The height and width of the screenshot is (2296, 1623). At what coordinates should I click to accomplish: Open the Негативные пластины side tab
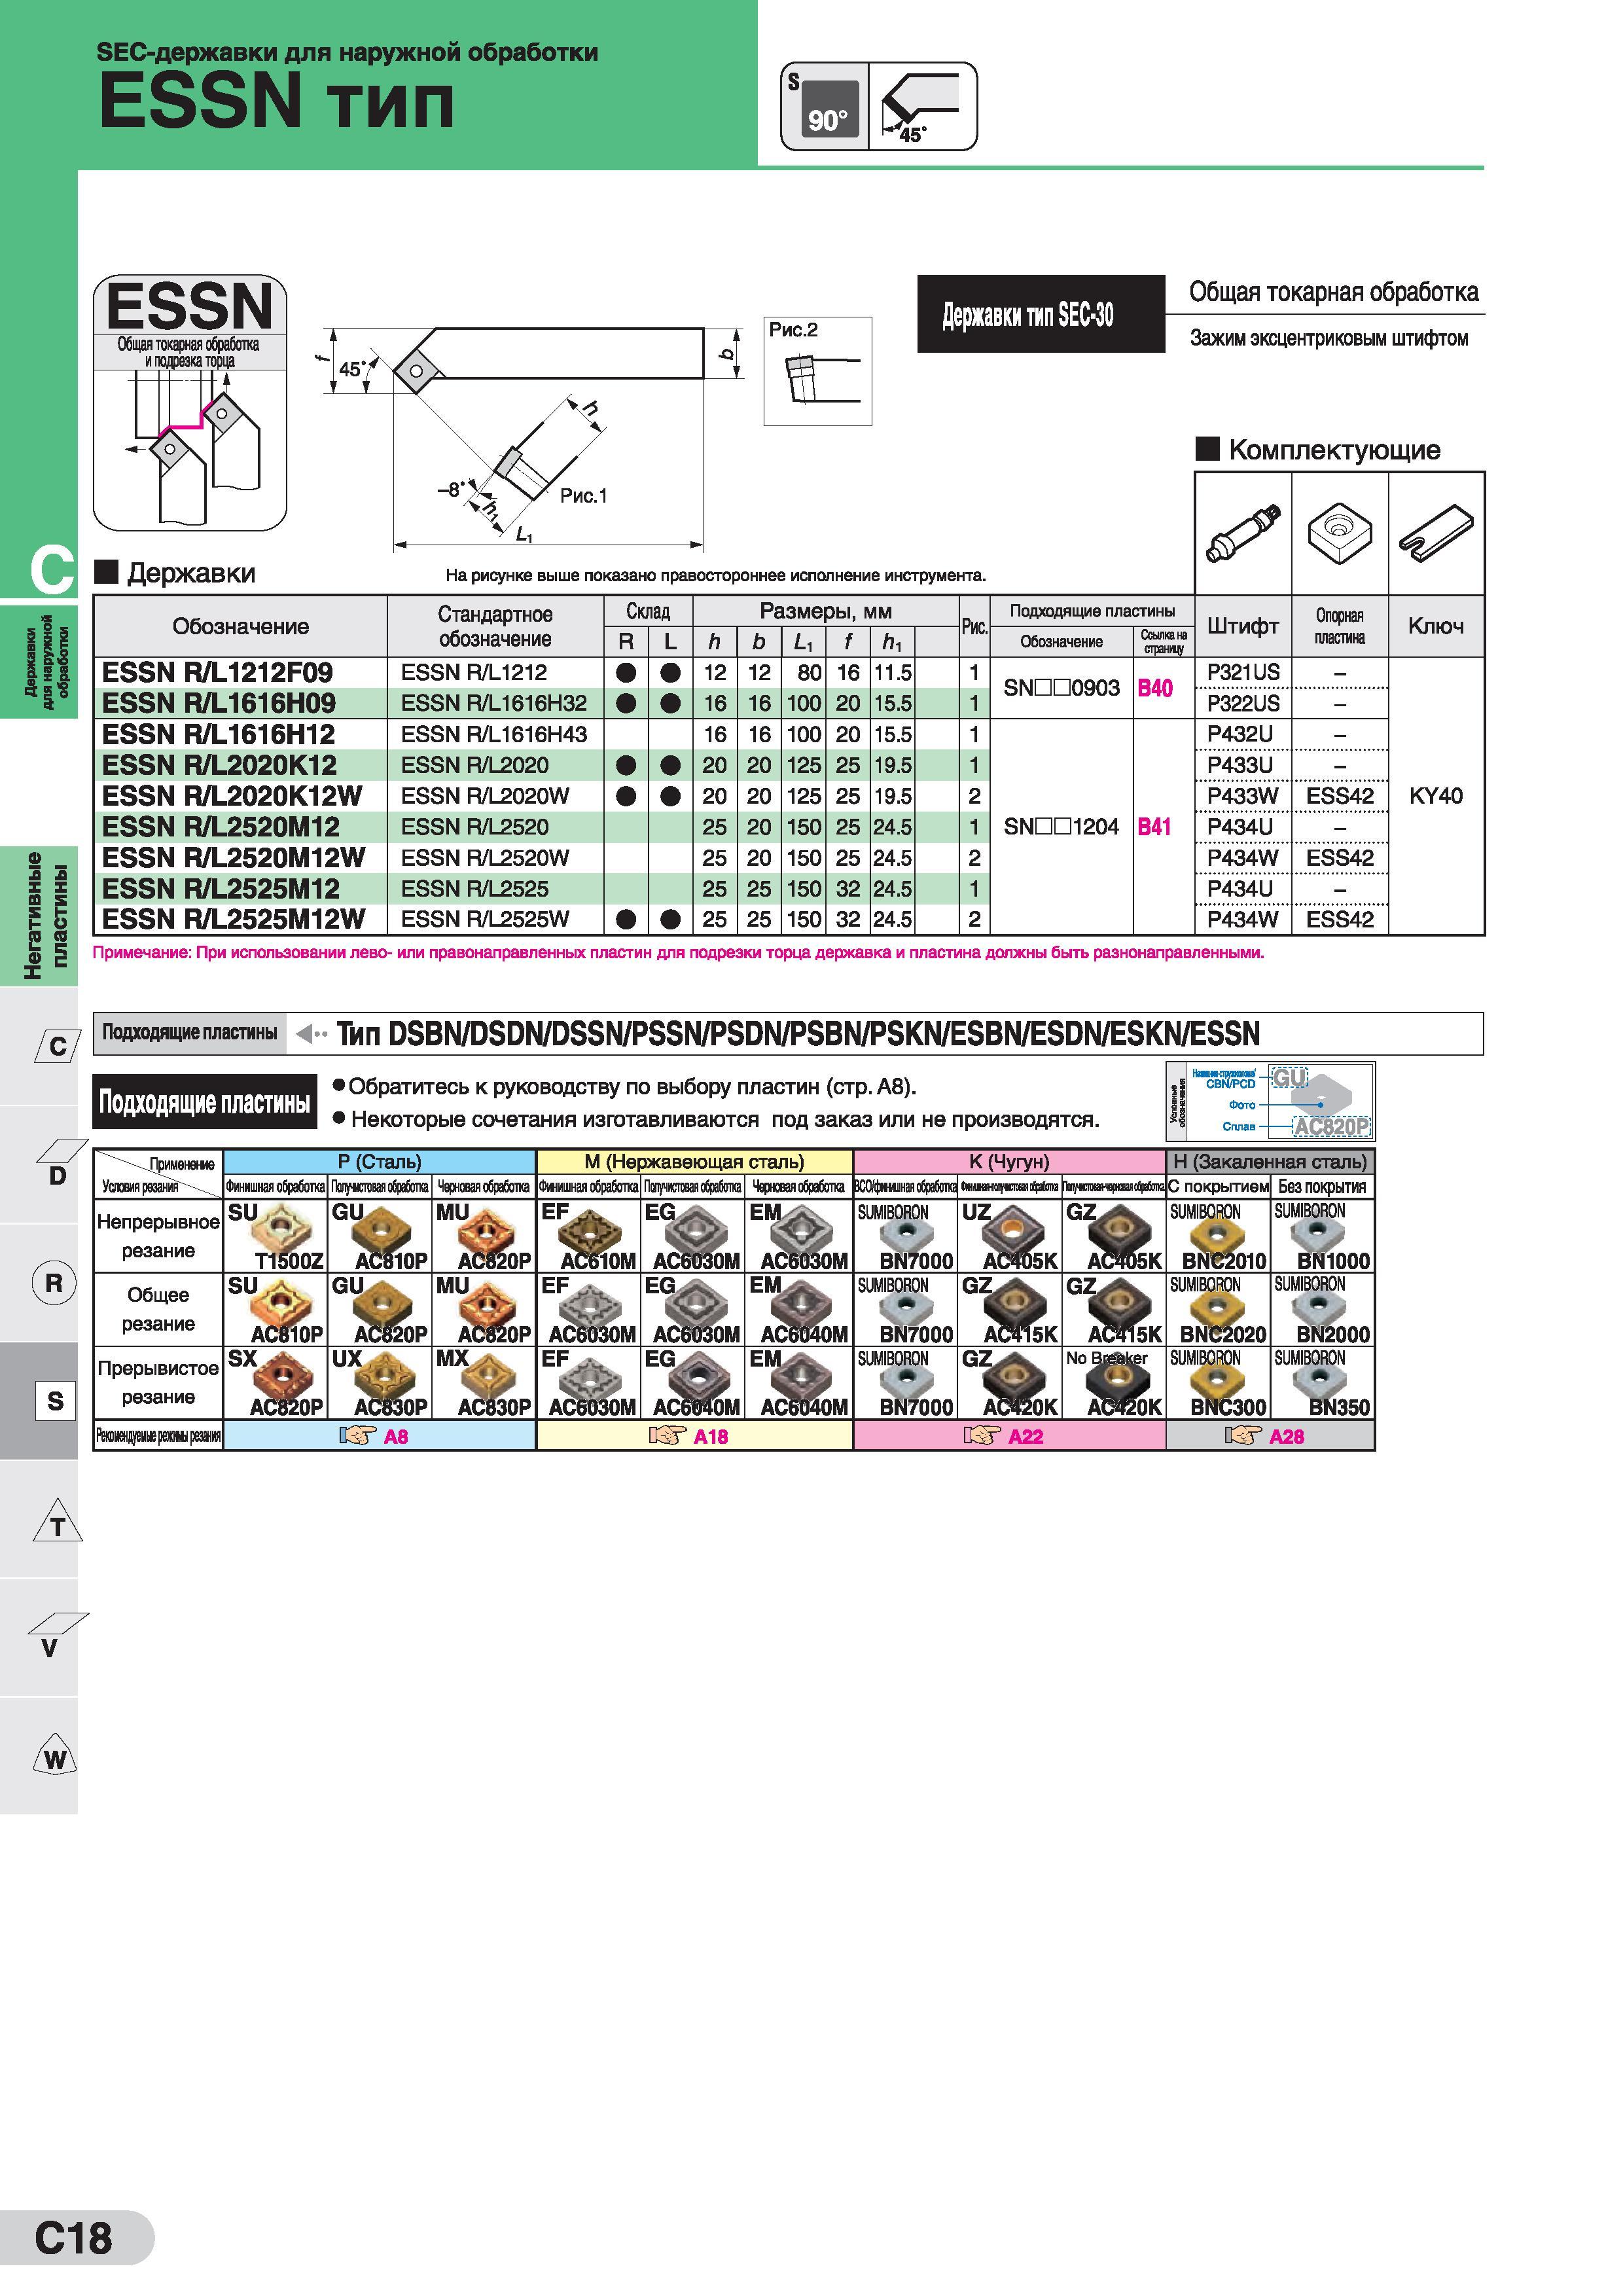39,916
